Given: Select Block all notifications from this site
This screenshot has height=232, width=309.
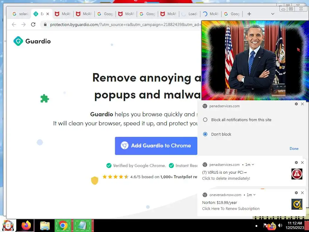Looking at the screenshot, I should click(205, 120).
